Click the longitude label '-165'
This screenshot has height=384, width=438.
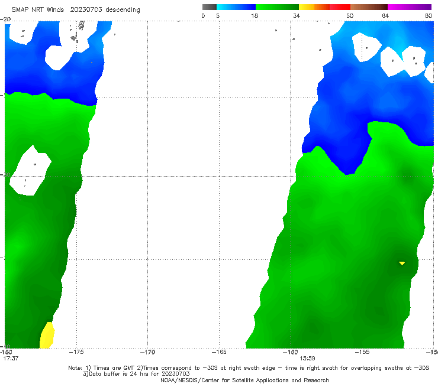click(x=219, y=352)
